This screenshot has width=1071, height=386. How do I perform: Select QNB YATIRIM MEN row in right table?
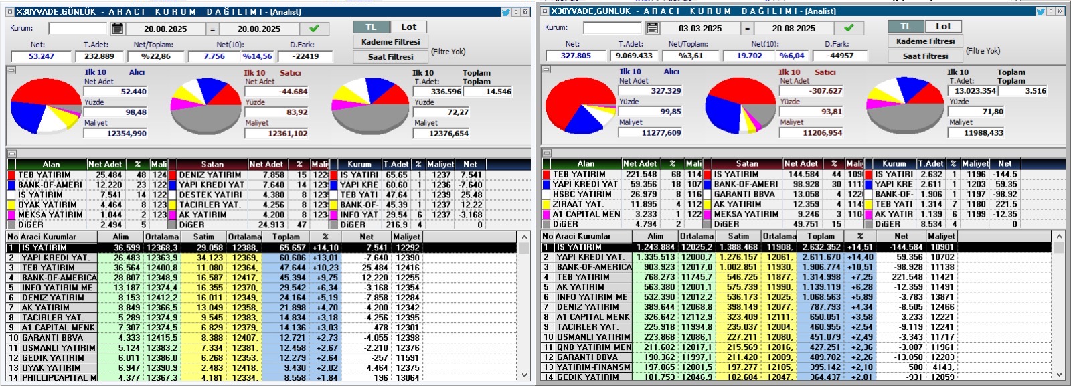point(797,347)
